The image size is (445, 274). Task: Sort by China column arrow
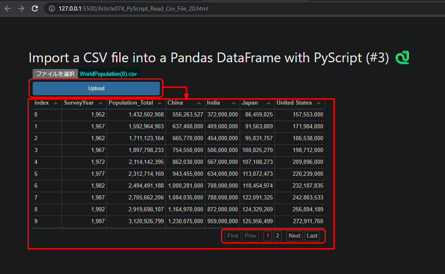(199, 103)
